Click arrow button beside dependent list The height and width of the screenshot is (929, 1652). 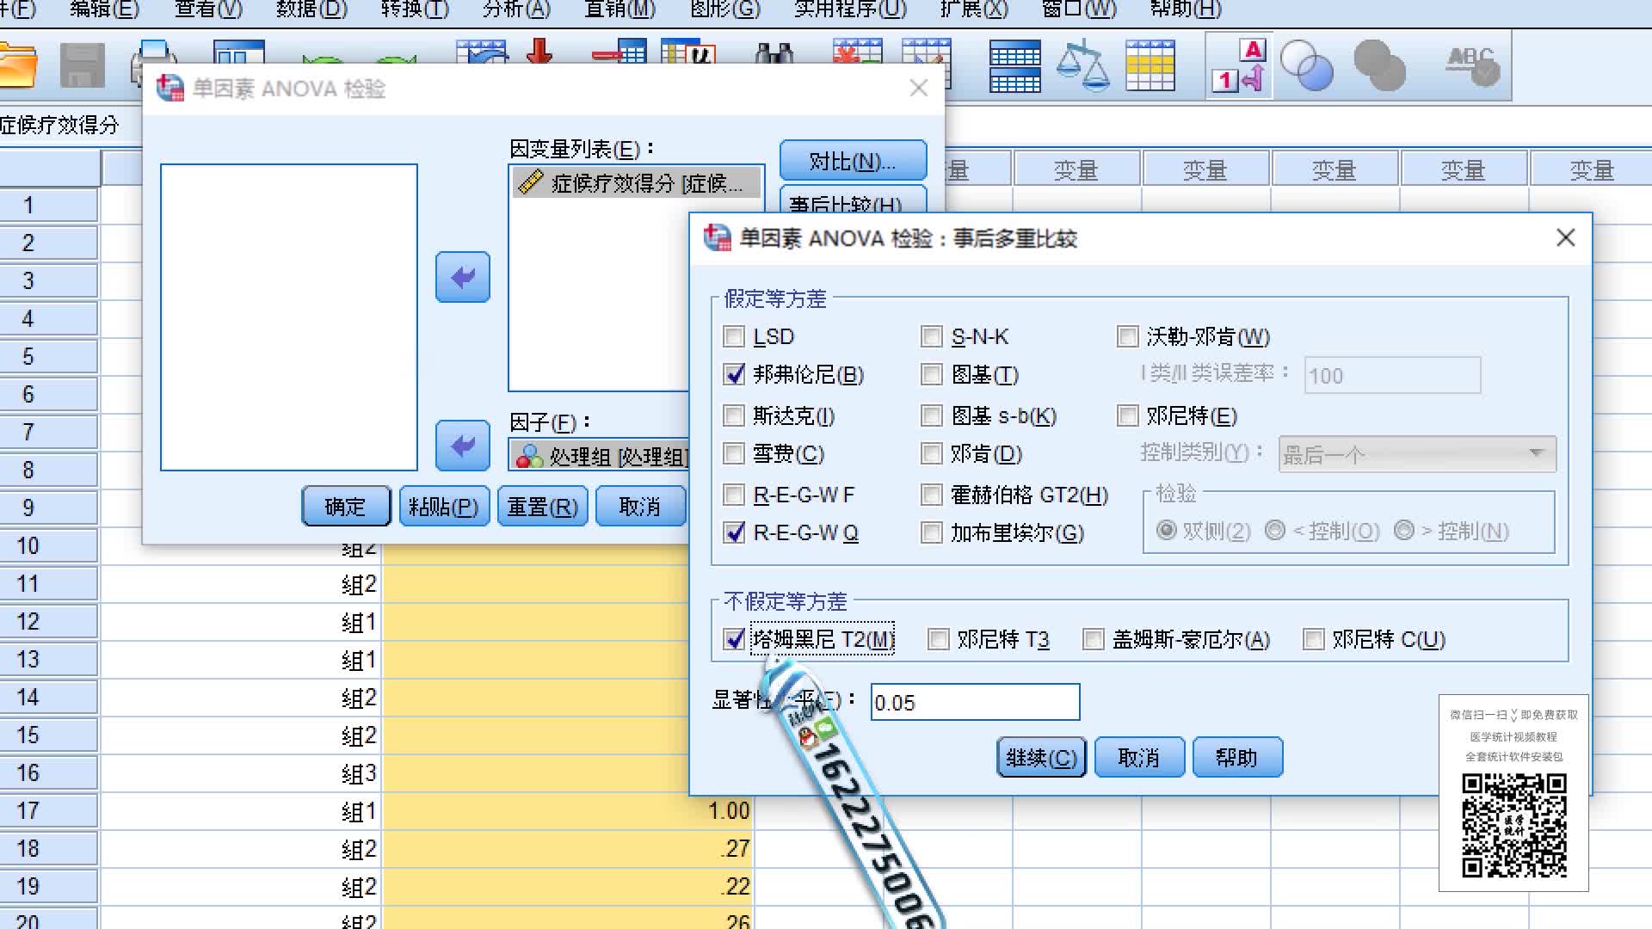(x=463, y=277)
